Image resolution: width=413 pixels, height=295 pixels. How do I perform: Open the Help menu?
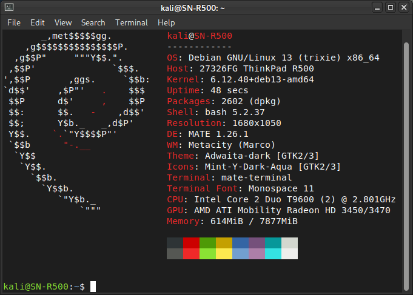pos(166,22)
